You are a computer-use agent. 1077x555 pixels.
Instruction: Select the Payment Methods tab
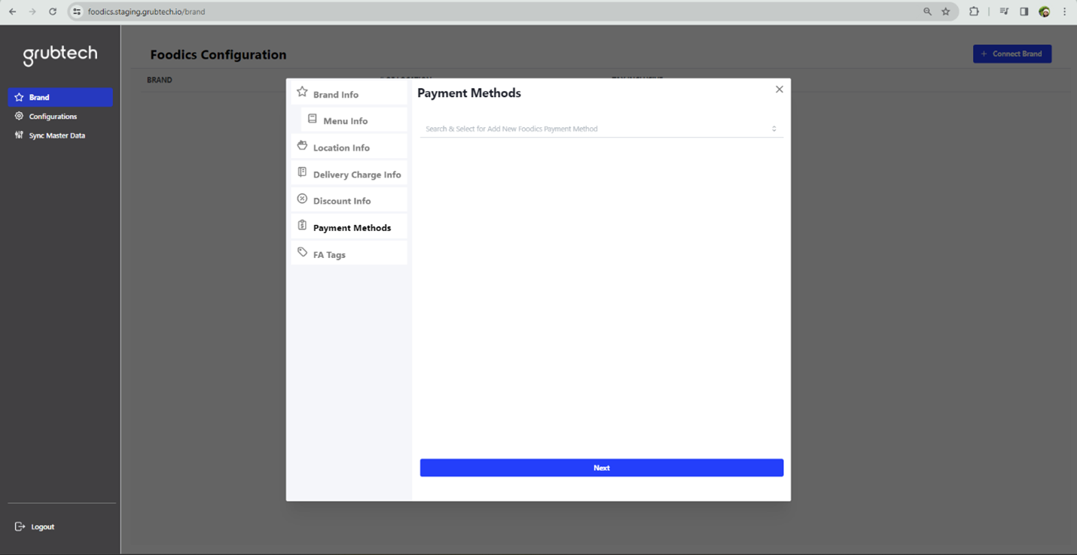pos(349,227)
